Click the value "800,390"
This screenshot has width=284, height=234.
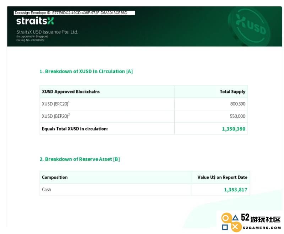(x=237, y=104)
